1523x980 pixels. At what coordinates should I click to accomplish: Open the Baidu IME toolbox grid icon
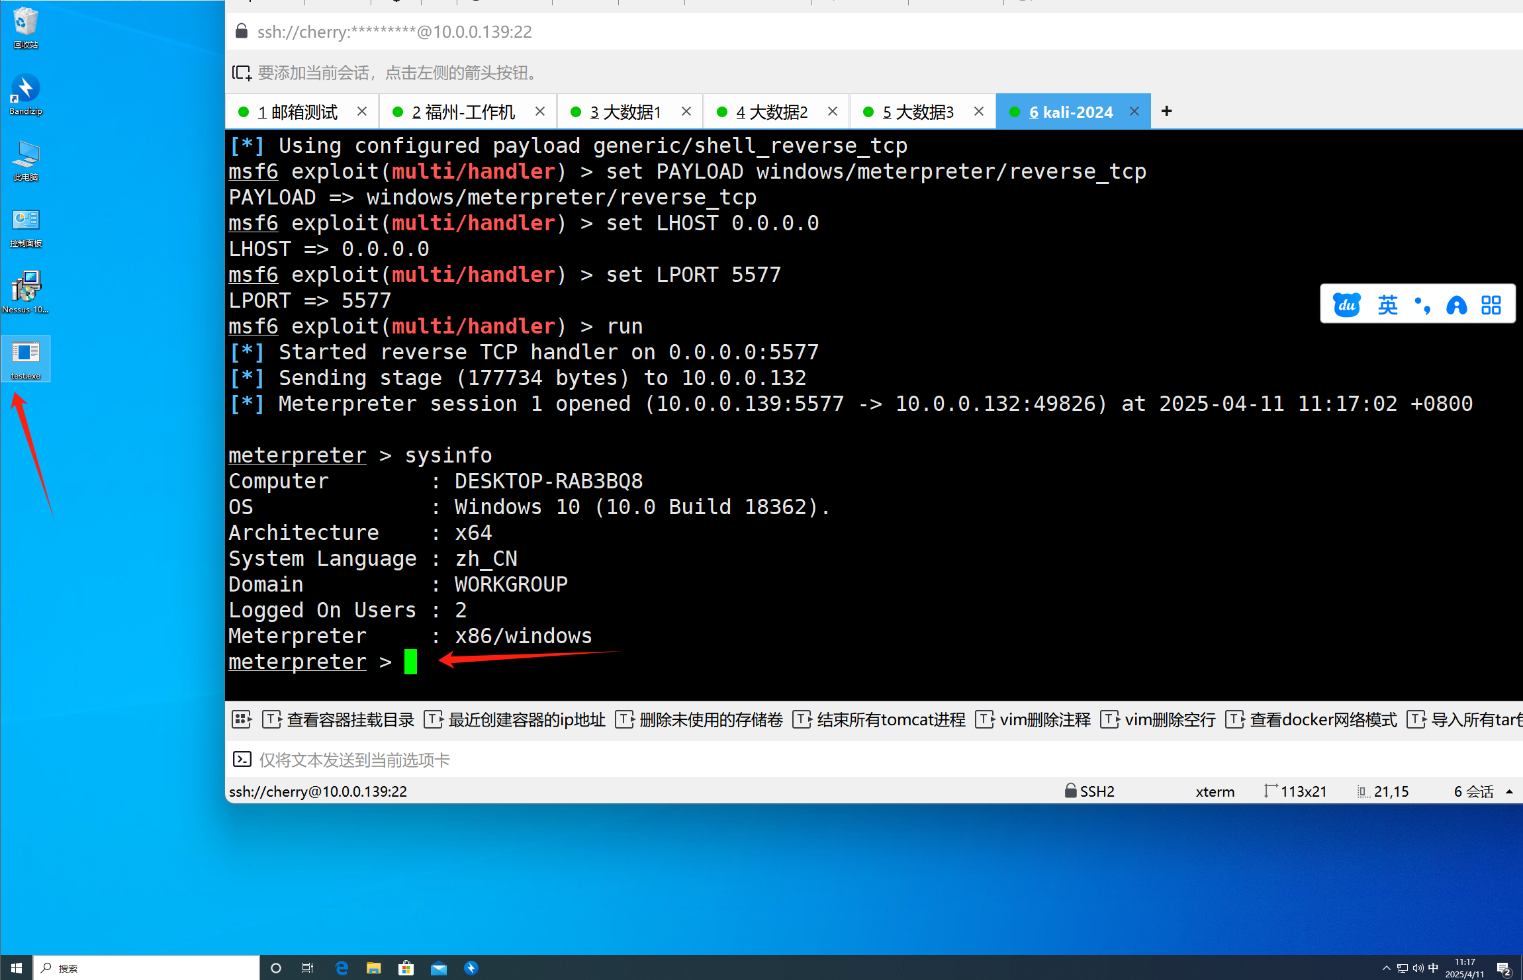pyautogui.click(x=1491, y=304)
